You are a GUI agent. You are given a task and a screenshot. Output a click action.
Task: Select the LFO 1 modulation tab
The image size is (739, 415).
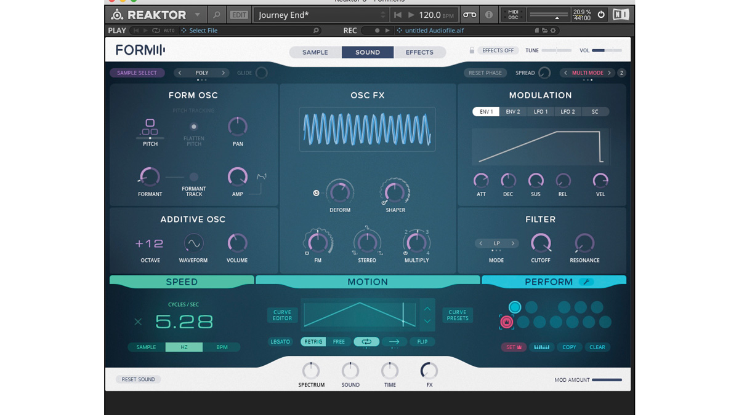pyautogui.click(x=541, y=111)
